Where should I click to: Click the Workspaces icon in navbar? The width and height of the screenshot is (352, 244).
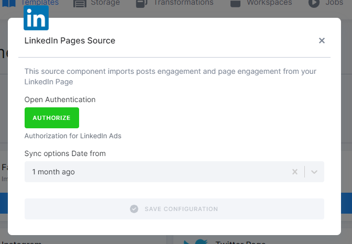coord(235,3)
